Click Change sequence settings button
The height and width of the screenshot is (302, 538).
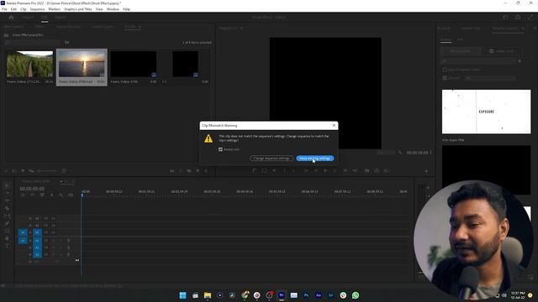tap(272, 159)
